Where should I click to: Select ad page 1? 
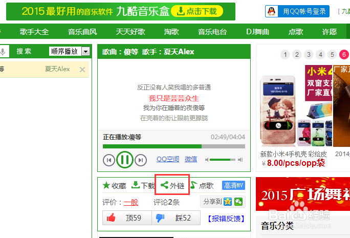285,54
